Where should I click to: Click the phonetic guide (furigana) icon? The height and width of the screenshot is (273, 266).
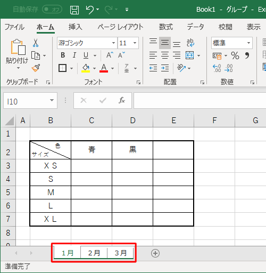coord(127,68)
